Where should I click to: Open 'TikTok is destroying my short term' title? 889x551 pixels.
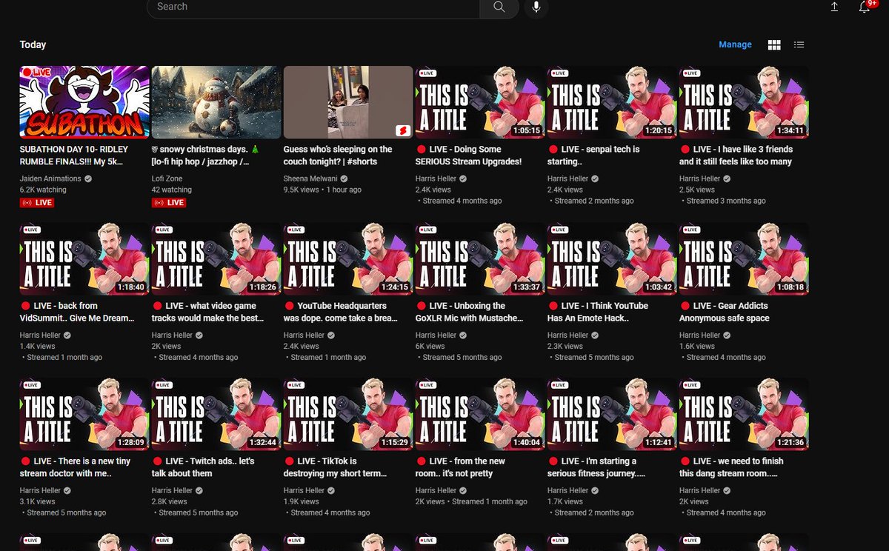[x=337, y=467]
